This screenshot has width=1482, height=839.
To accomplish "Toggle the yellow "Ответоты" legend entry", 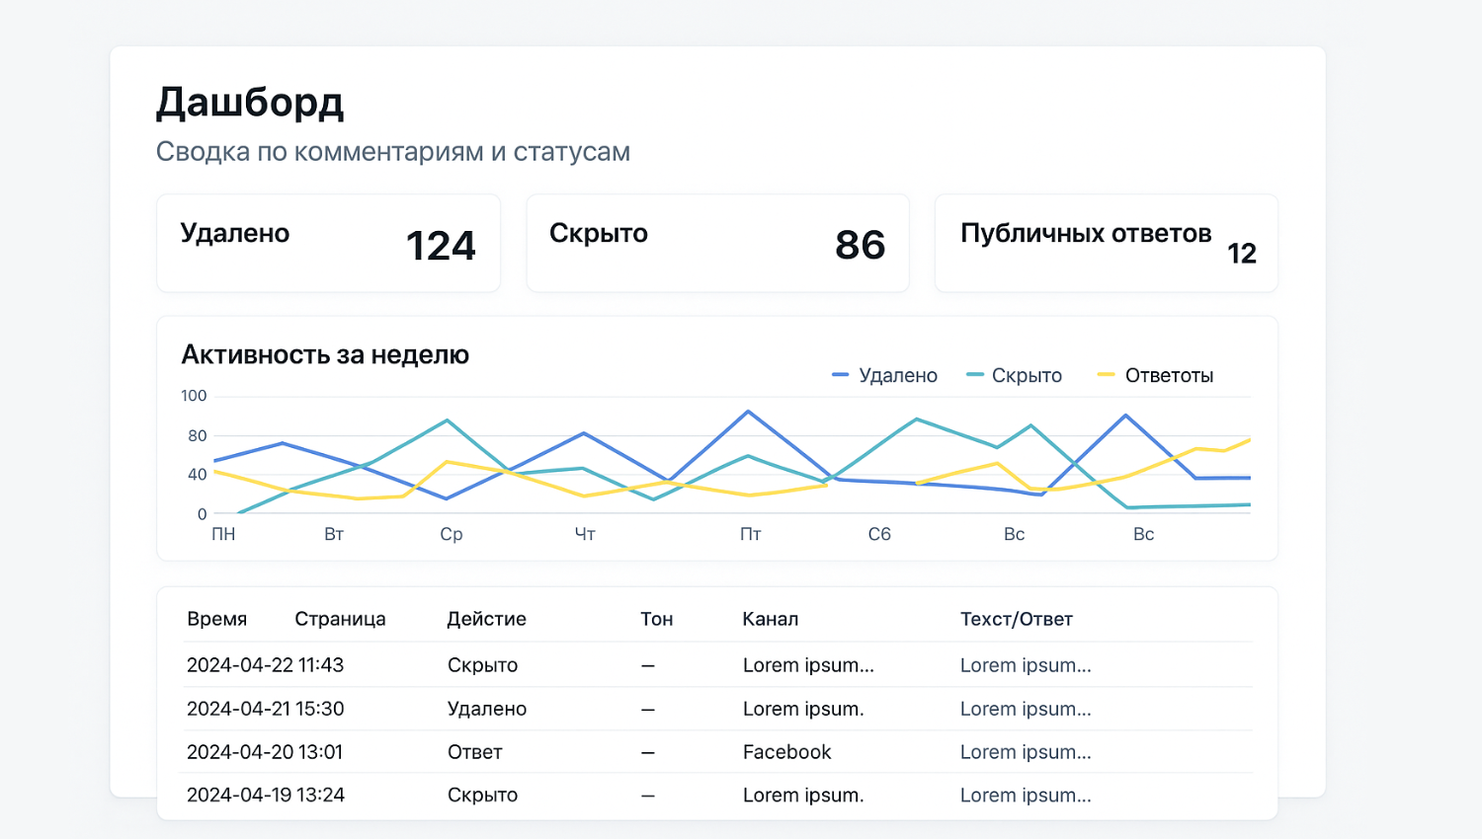I will 1156,375.
